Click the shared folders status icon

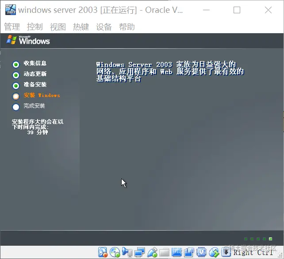point(164,252)
